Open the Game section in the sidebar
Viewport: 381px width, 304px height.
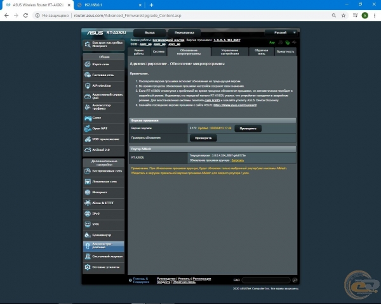click(104, 118)
